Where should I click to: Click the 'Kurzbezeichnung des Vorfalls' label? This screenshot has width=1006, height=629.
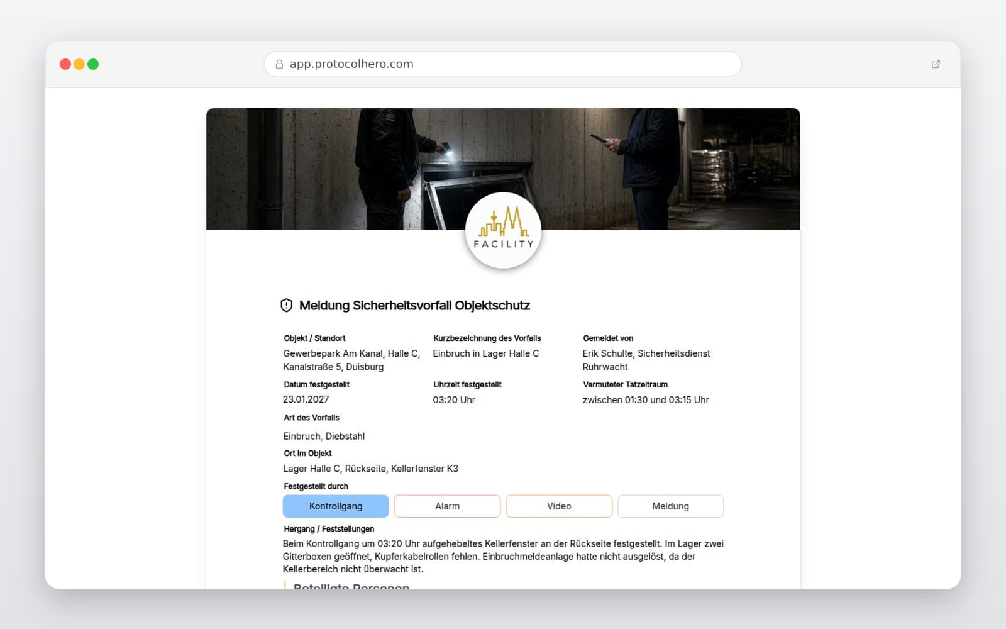click(x=487, y=338)
